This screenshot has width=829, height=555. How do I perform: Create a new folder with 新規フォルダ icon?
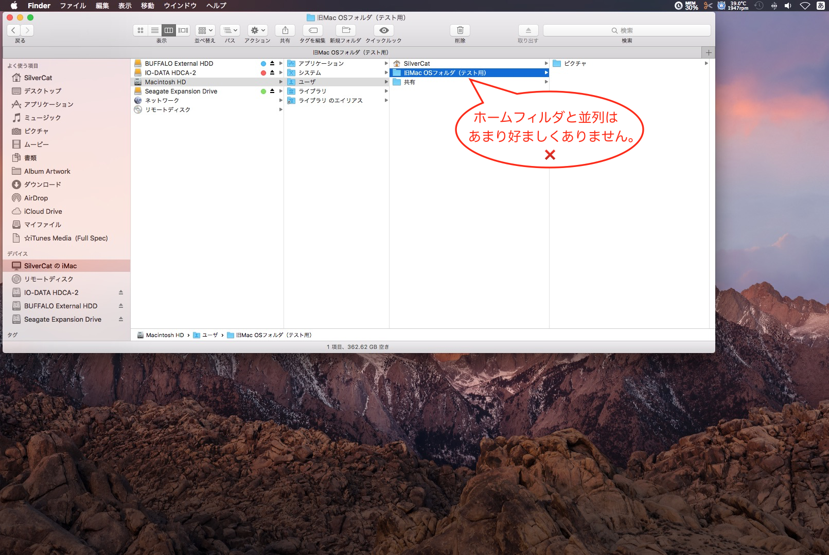pyautogui.click(x=346, y=30)
